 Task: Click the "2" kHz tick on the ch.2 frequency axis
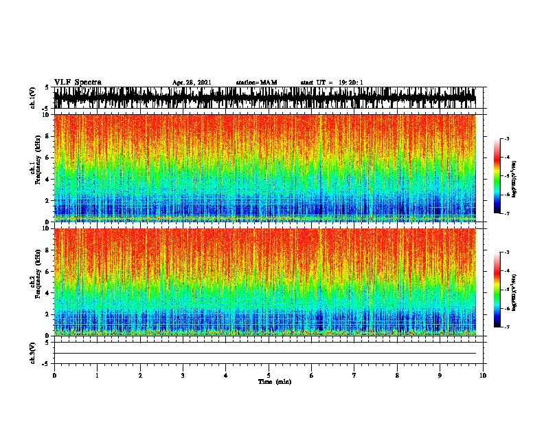click(48, 314)
